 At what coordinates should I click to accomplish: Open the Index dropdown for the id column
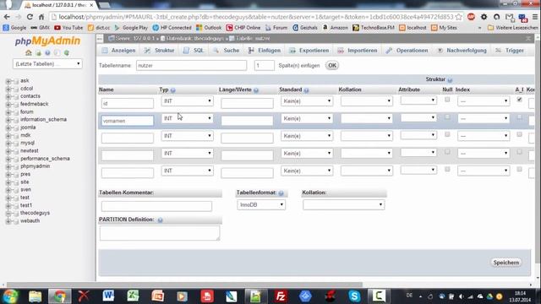coord(484,101)
